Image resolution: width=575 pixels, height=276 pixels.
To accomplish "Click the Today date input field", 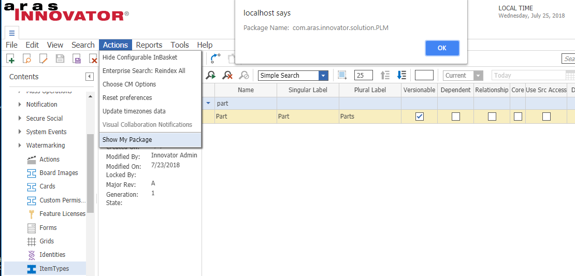I will tap(528, 76).
